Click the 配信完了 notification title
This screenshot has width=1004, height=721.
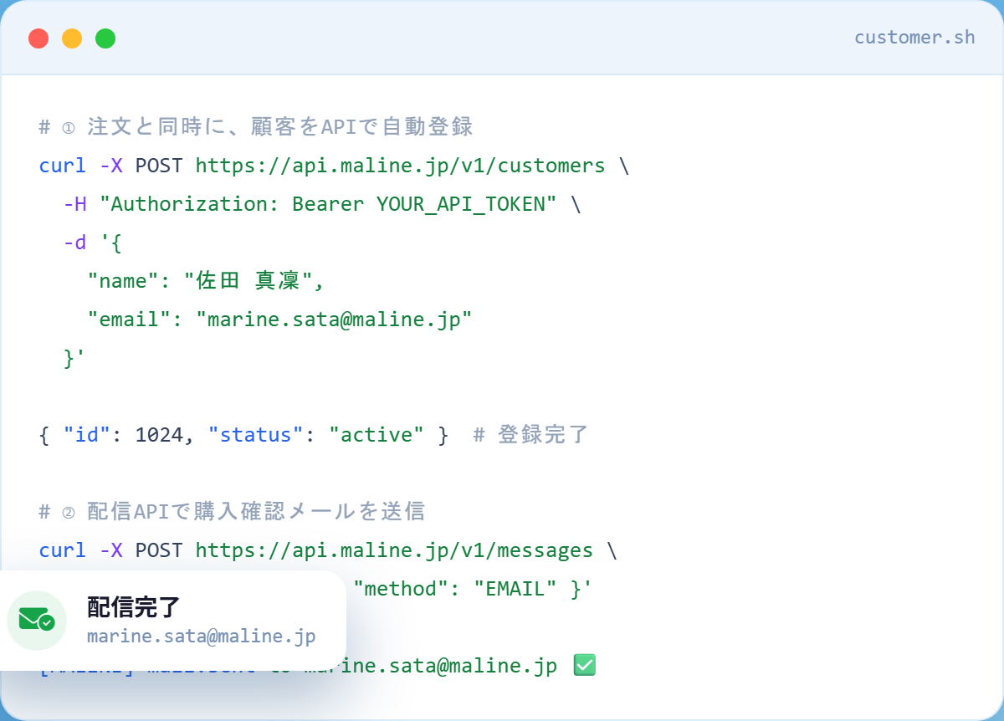click(x=134, y=607)
